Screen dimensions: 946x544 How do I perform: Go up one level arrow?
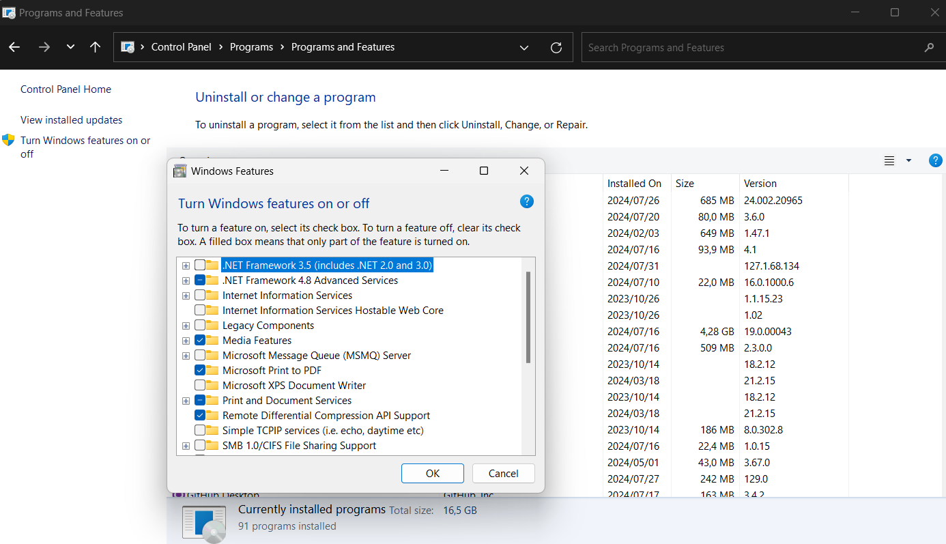[96, 47]
